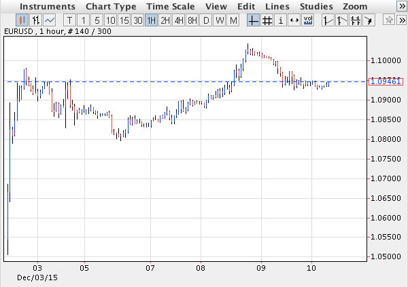Image resolution: width=408 pixels, height=287 pixels.
Task: Click the 1.08000 price axis label
Action: pos(386,139)
